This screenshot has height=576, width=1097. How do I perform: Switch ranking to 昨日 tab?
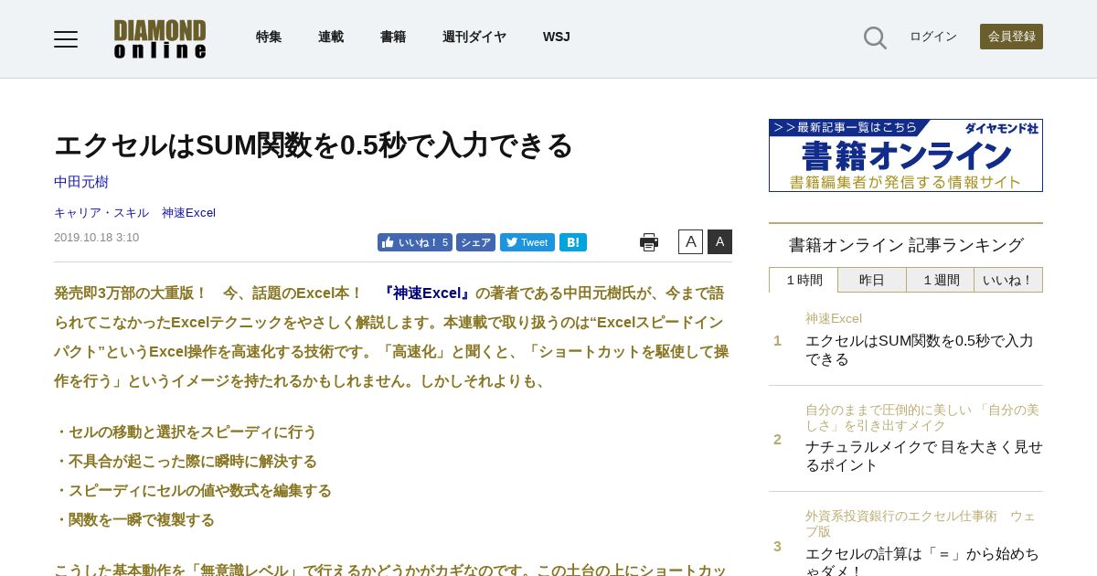point(872,280)
